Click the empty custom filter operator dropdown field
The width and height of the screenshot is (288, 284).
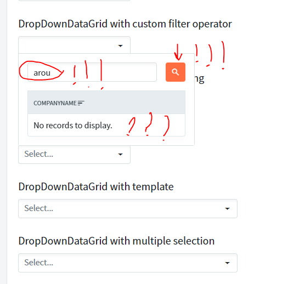tap(74, 45)
